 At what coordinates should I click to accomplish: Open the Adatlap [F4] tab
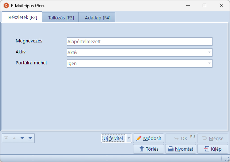[x=97, y=18]
